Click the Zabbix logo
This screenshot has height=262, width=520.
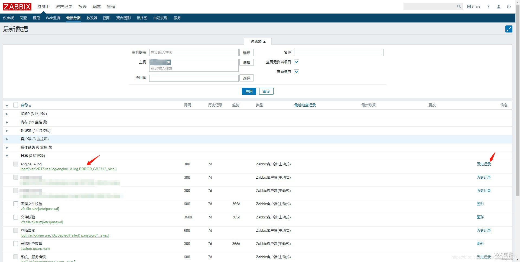(17, 6)
